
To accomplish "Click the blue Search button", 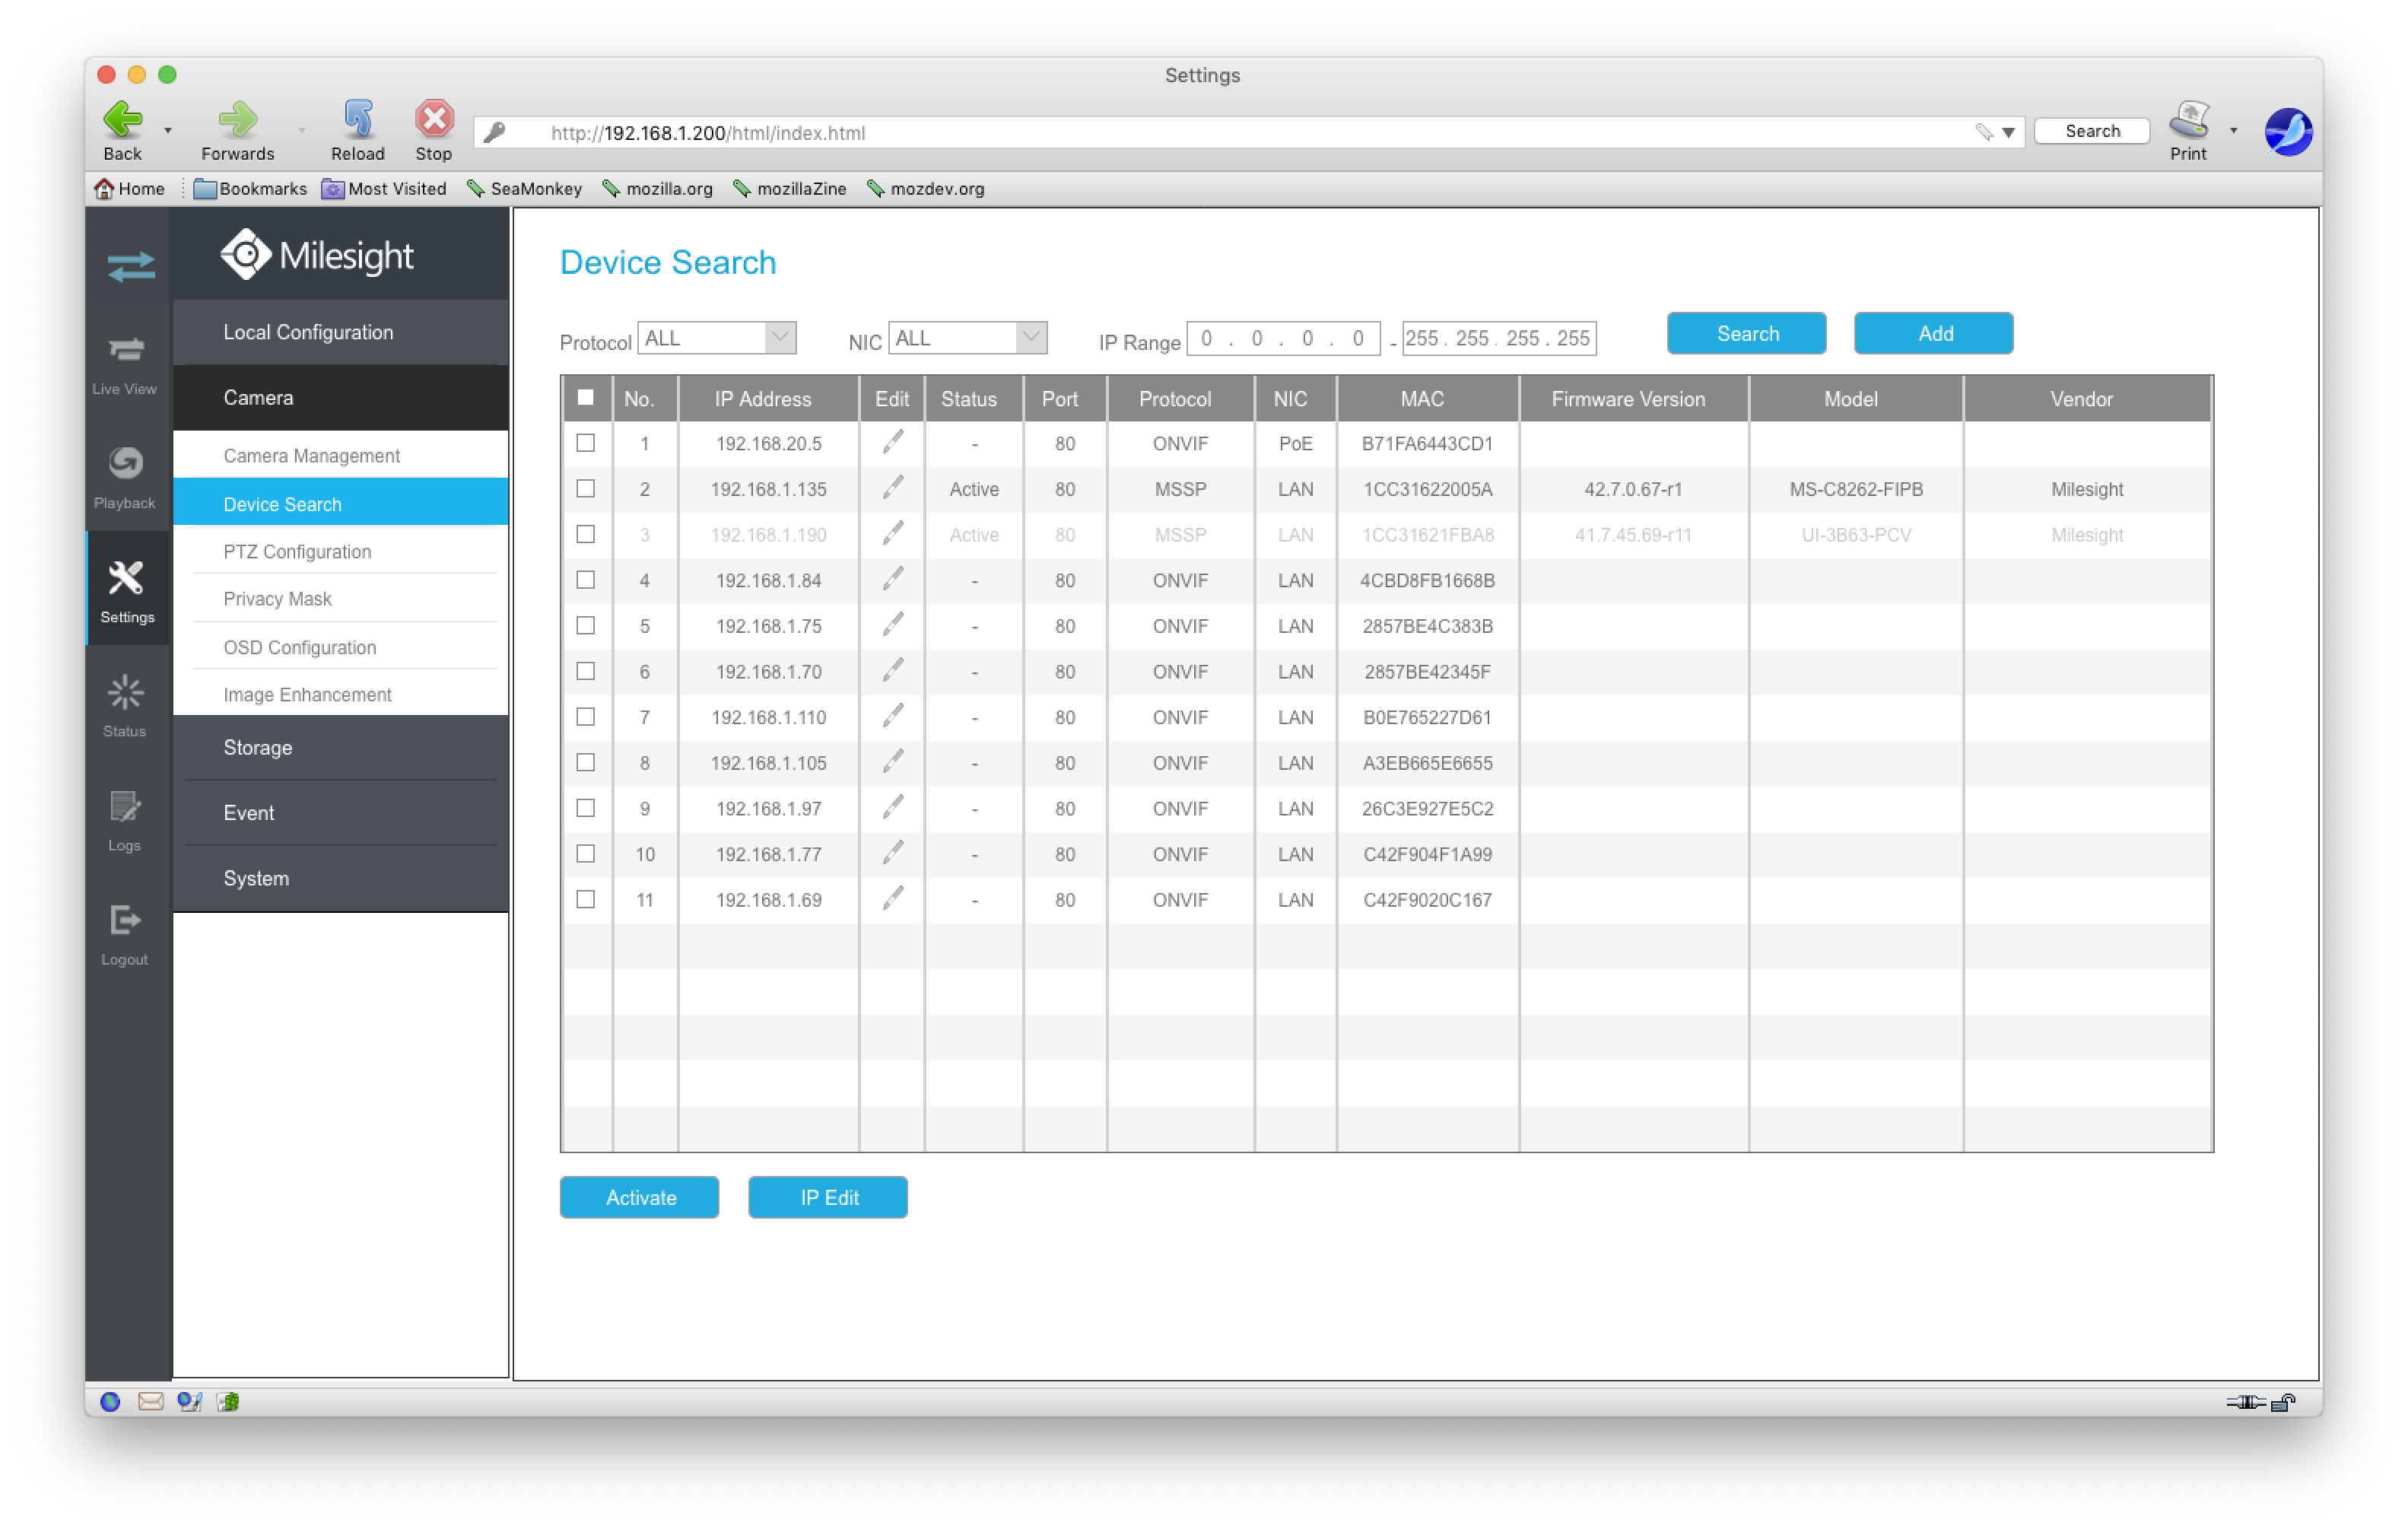I will tap(1746, 334).
